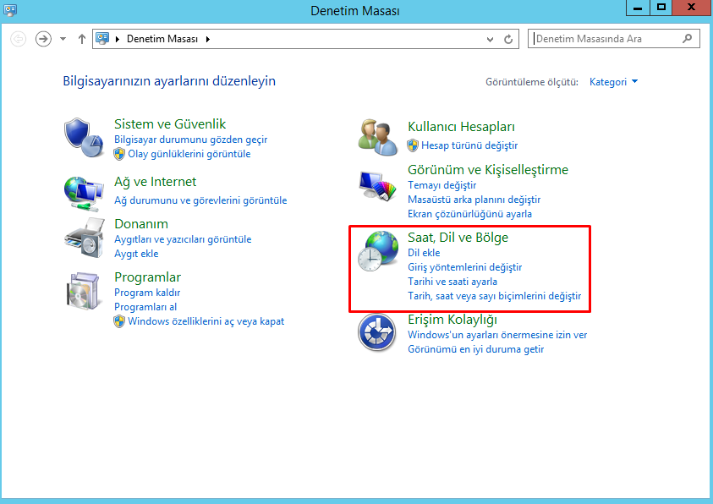Viewport: 713px width, 504px height.
Task: Open the Donanım heading
Action: pyautogui.click(x=141, y=224)
